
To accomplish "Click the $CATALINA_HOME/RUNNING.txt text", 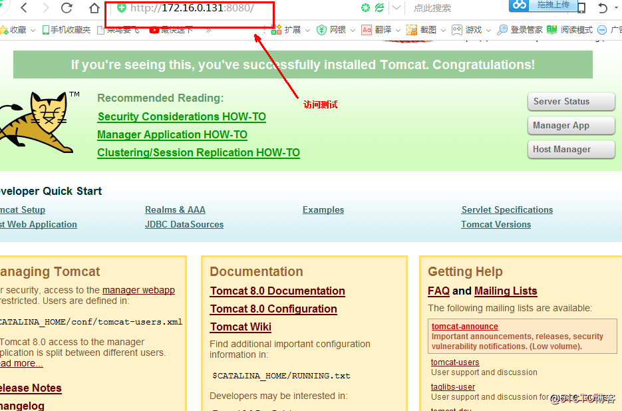I will pyautogui.click(x=281, y=376).
